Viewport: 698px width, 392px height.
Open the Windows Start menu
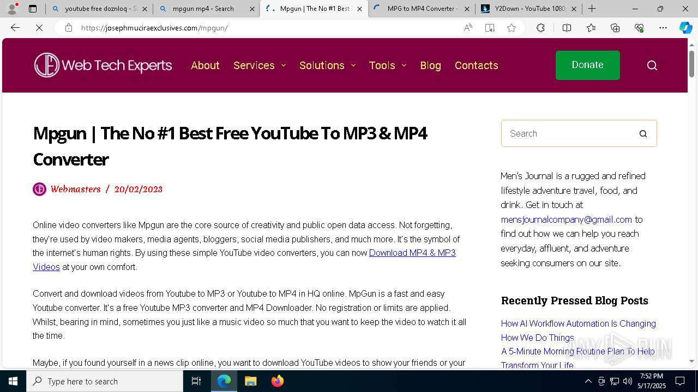coord(13,381)
